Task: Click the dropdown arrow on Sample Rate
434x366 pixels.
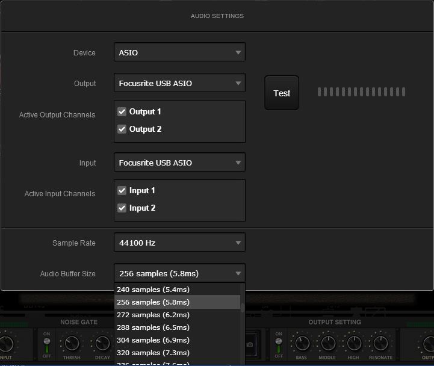Action: [x=238, y=243]
